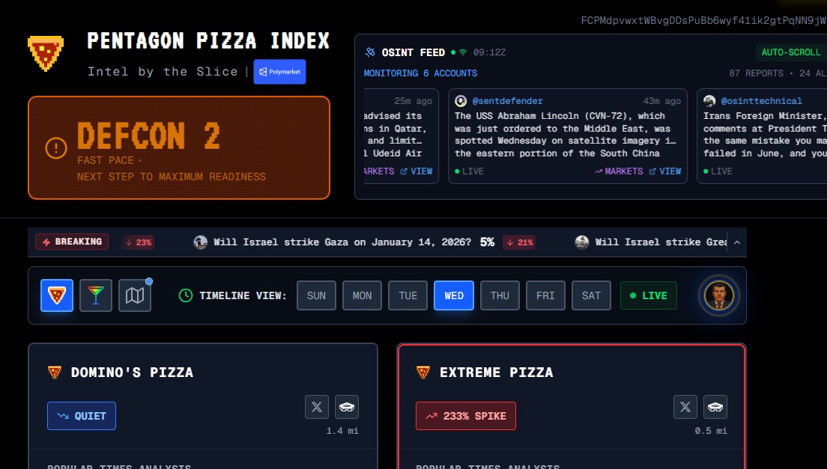Select the pizza view icon button

(57, 295)
